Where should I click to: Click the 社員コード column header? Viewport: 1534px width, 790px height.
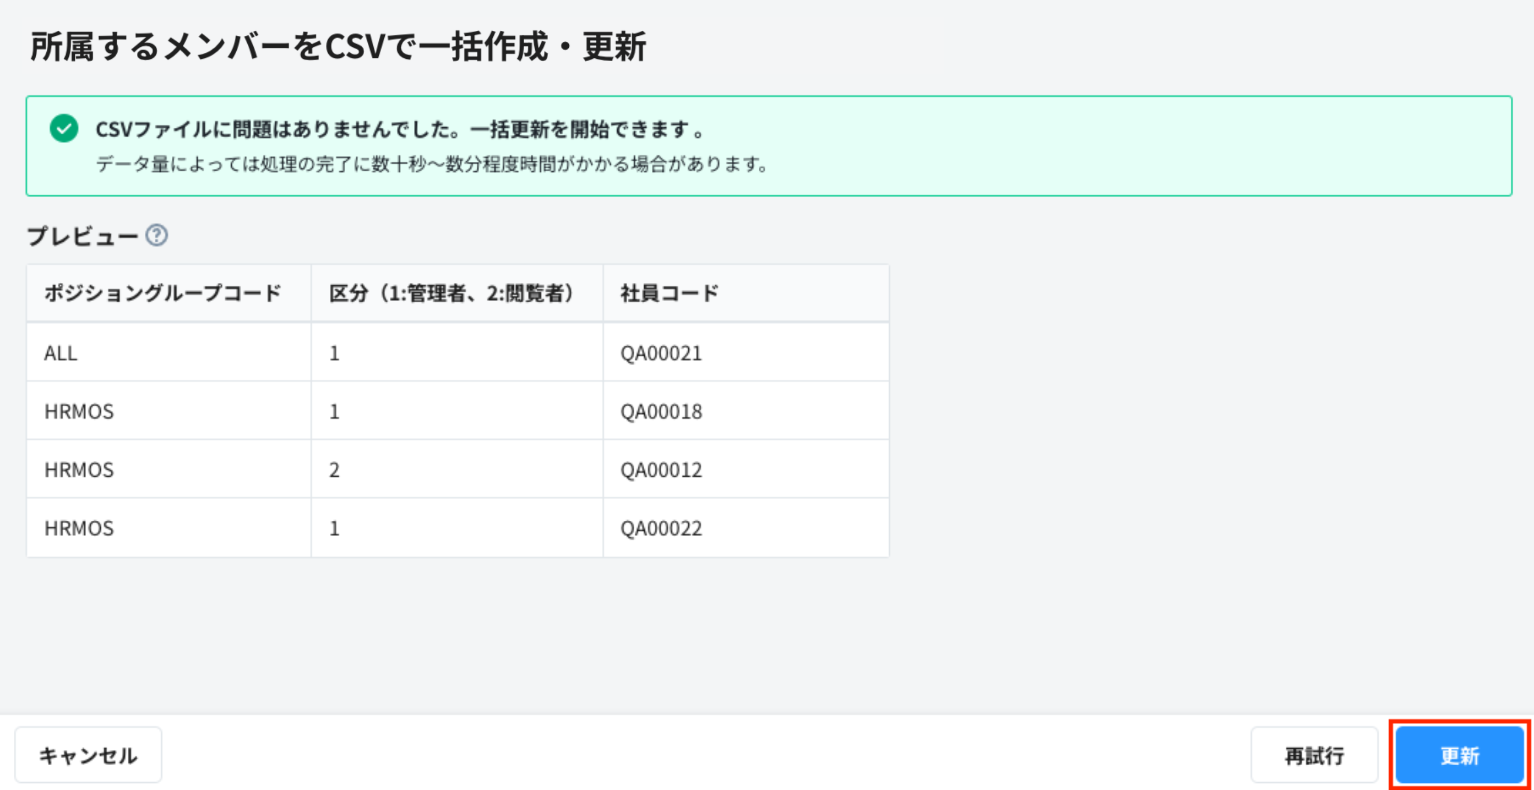coord(670,293)
